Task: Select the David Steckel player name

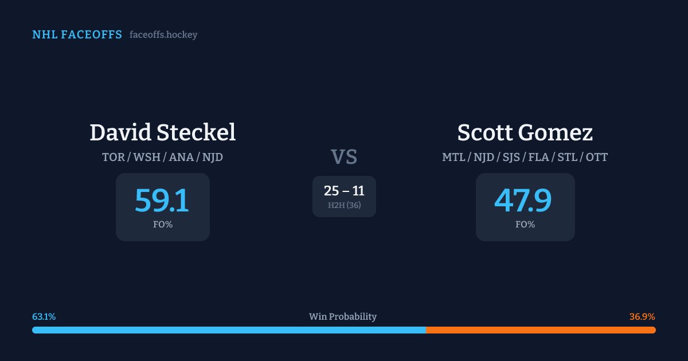Action: pyautogui.click(x=162, y=132)
